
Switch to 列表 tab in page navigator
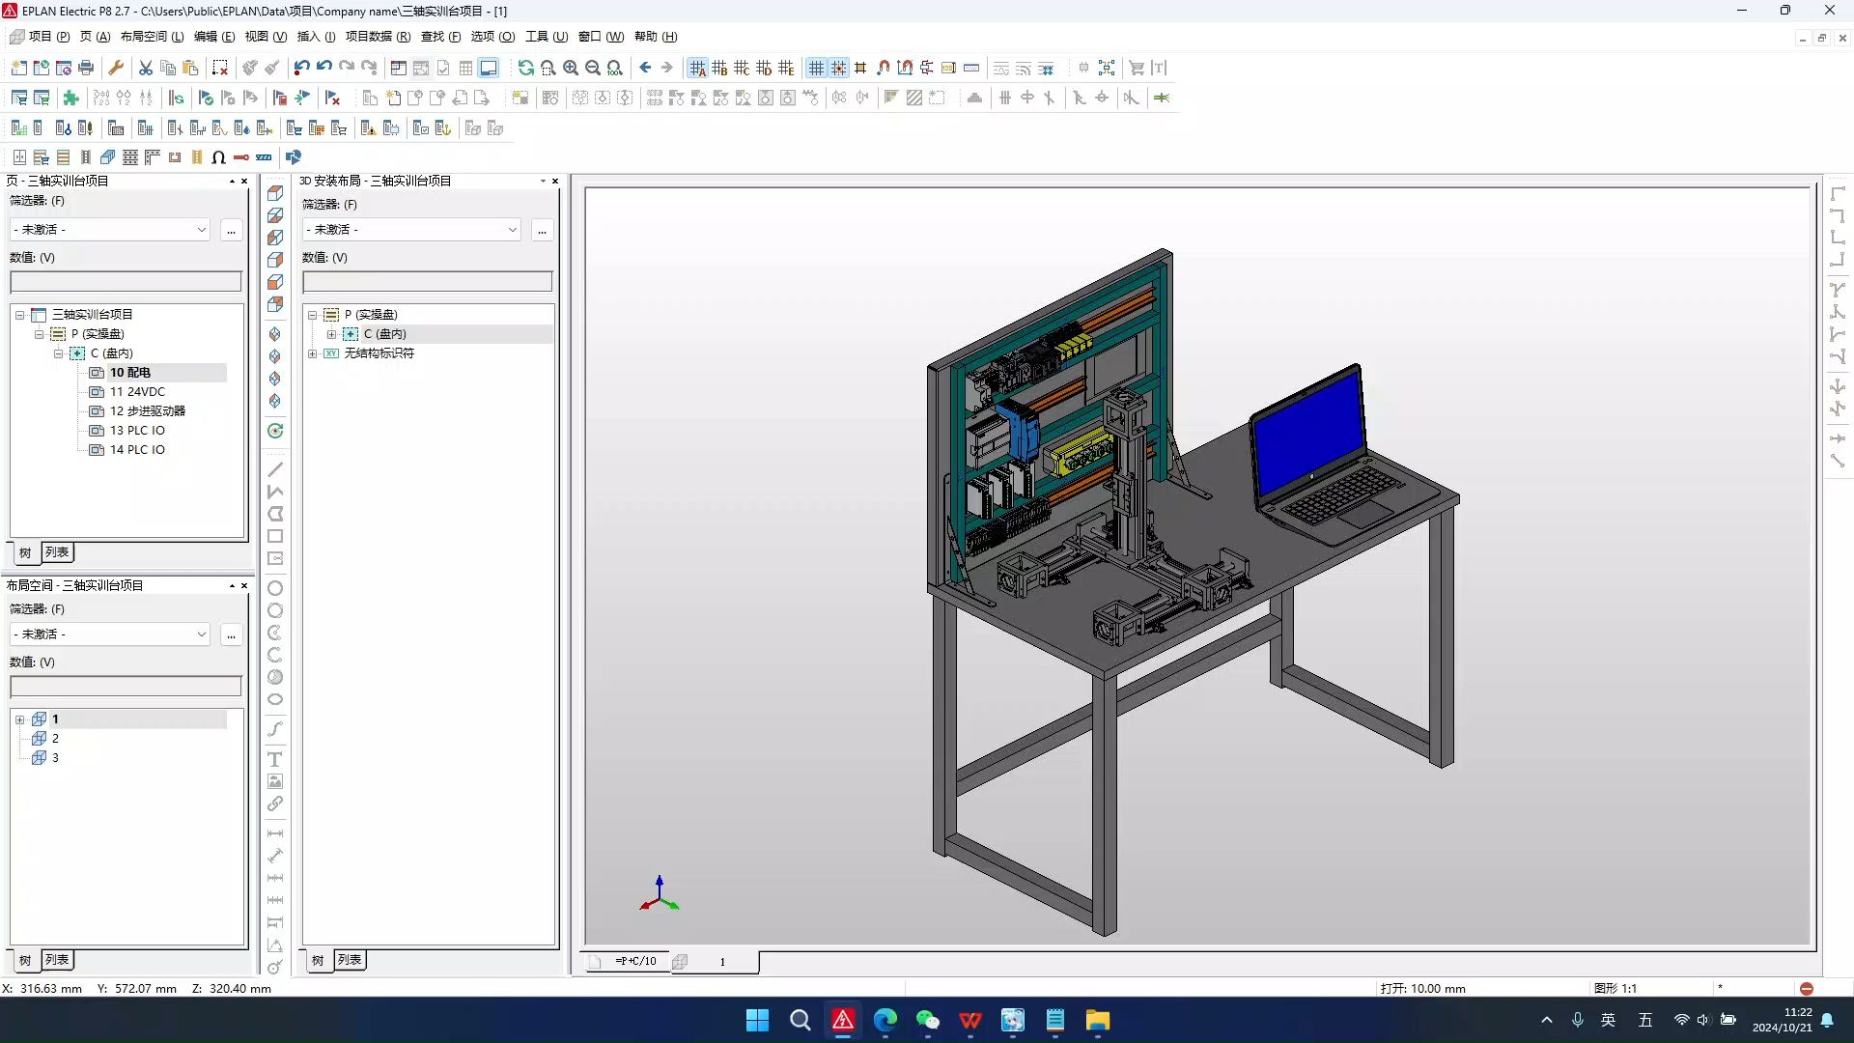click(x=57, y=552)
